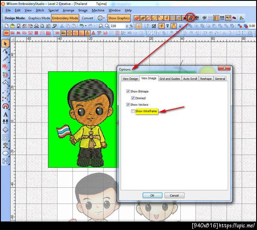Image resolution: width=257 pixels, height=230 pixels.
Task: Choose the Reshape Object tool in left toolbox
Action: [5, 51]
